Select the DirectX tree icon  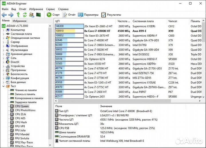coord(8,62)
